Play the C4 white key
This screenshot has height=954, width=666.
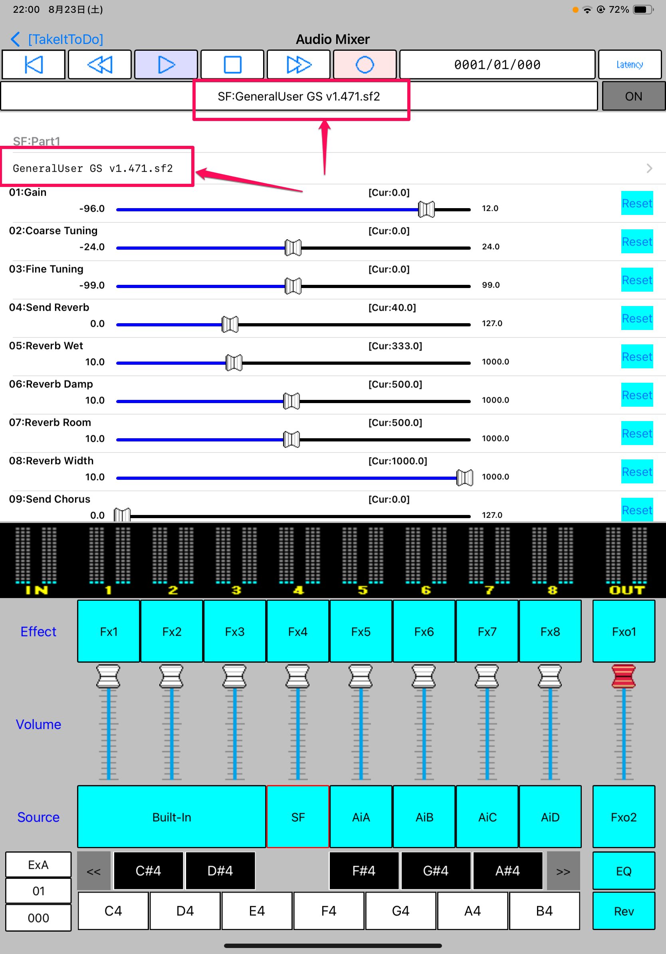113,911
